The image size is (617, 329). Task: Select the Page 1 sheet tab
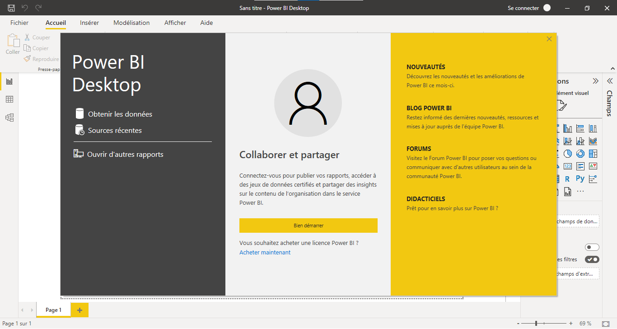[x=53, y=310]
